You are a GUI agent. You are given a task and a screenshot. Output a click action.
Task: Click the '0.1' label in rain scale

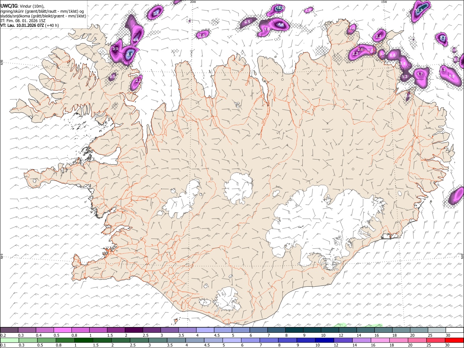click(x=3, y=345)
